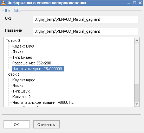Maximize the playlist info window
The height and width of the screenshot is (133, 144).
click(x=135, y=3)
